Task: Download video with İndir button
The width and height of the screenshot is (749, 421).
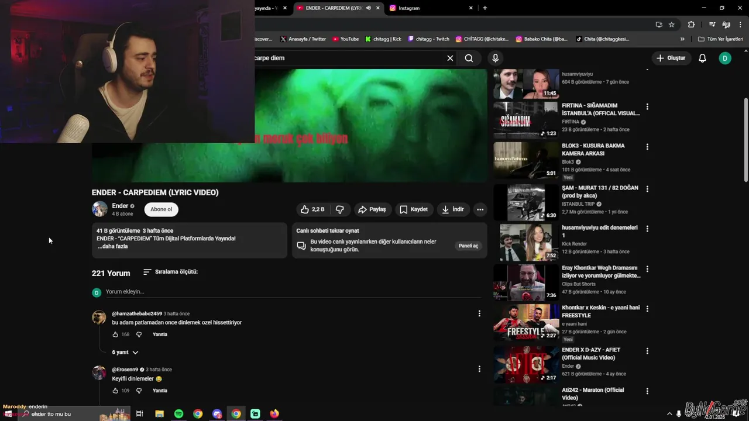Action: click(453, 209)
